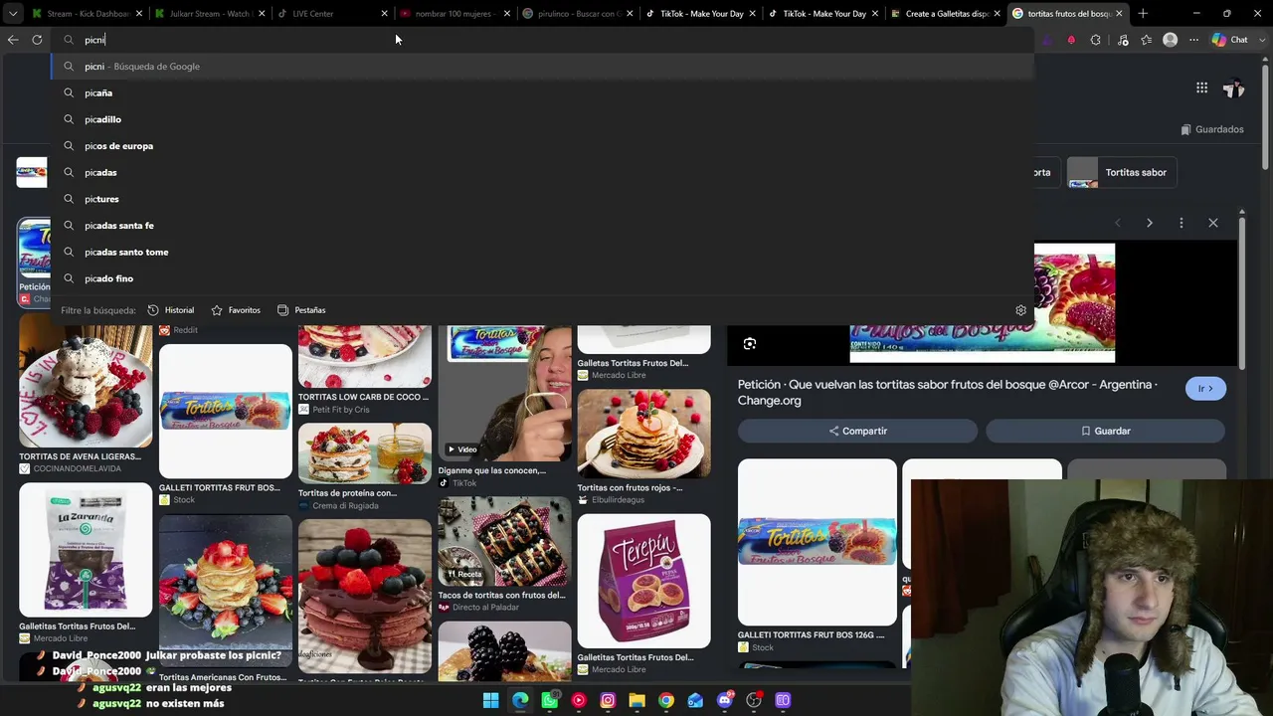Open Google Chrome from the taskbar
Screen dimensions: 1273x716
pyautogui.click(x=666, y=700)
